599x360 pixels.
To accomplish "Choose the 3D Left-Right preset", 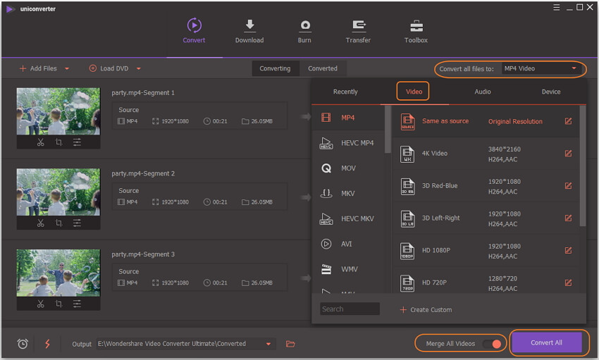I will (x=486, y=218).
